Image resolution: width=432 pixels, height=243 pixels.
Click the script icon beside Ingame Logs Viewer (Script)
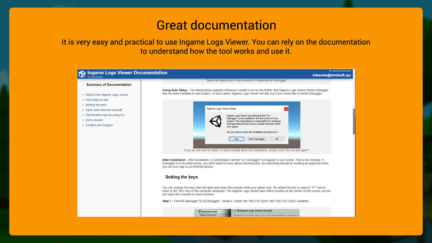click(x=235, y=211)
